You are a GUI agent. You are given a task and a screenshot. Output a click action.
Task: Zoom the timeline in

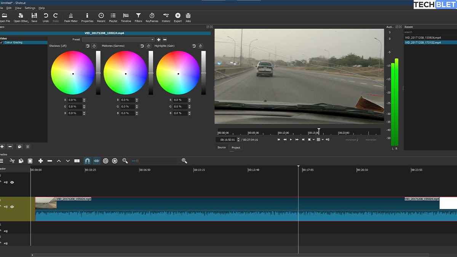(x=184, y=161)
